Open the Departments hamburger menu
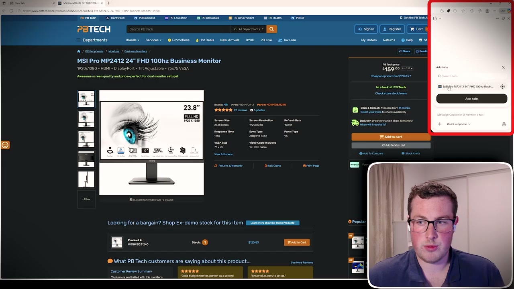This screenshot has width=514, height=289. coord(92,40)
